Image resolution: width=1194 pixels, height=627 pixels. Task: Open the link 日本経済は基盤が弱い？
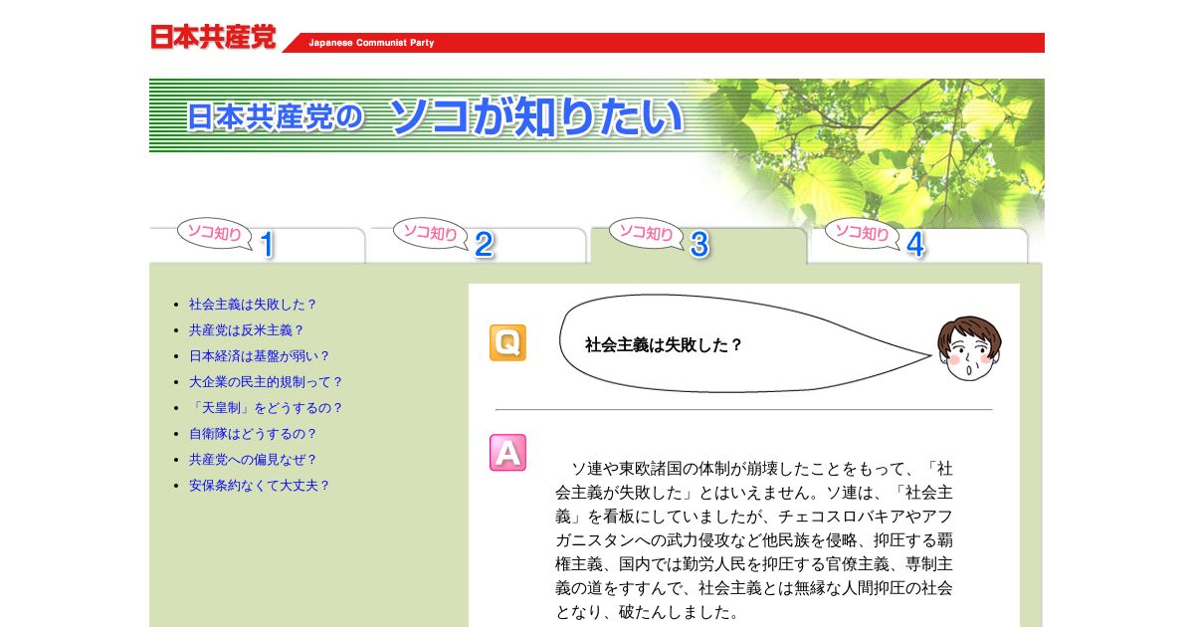259,356
